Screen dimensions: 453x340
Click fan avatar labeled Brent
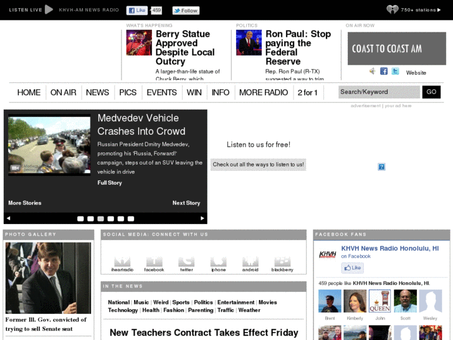click(x=330, y=301)
